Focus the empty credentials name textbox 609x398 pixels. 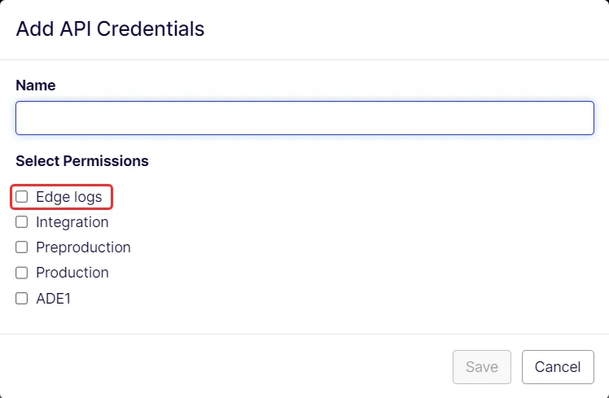(x=304, y=118)
